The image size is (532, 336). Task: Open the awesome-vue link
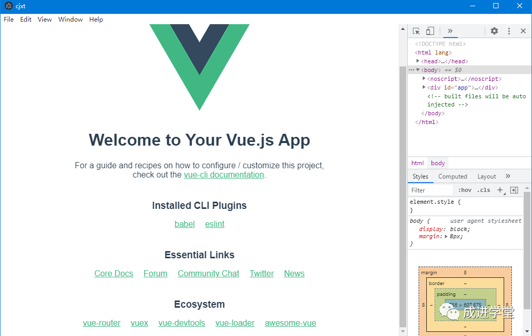point(290,323)
